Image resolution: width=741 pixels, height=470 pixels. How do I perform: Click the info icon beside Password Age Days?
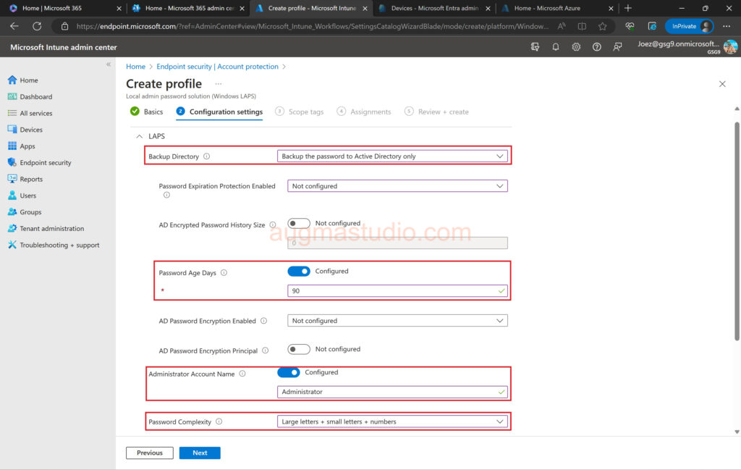[x=224, y=273]
